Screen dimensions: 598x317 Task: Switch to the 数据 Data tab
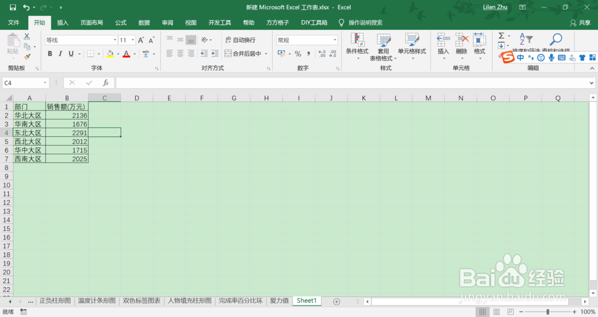tap(144, 23)
